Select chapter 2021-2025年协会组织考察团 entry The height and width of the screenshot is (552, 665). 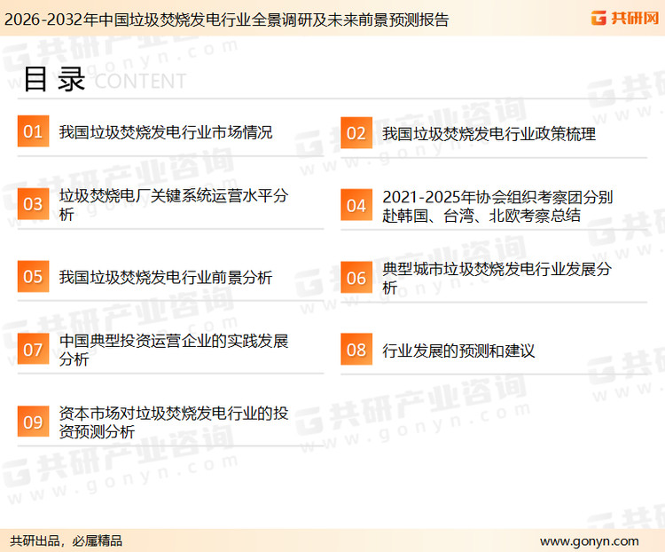[497, 207]
